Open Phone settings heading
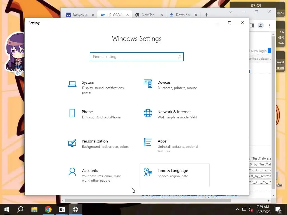 87,112
